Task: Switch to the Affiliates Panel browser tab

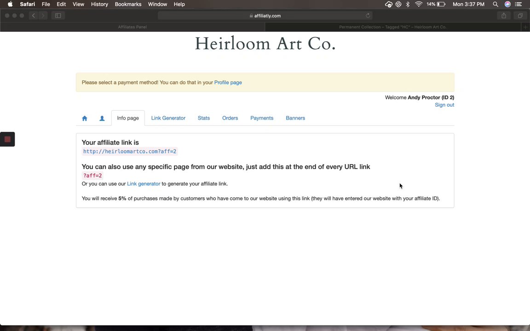Action: coord(132,27)
